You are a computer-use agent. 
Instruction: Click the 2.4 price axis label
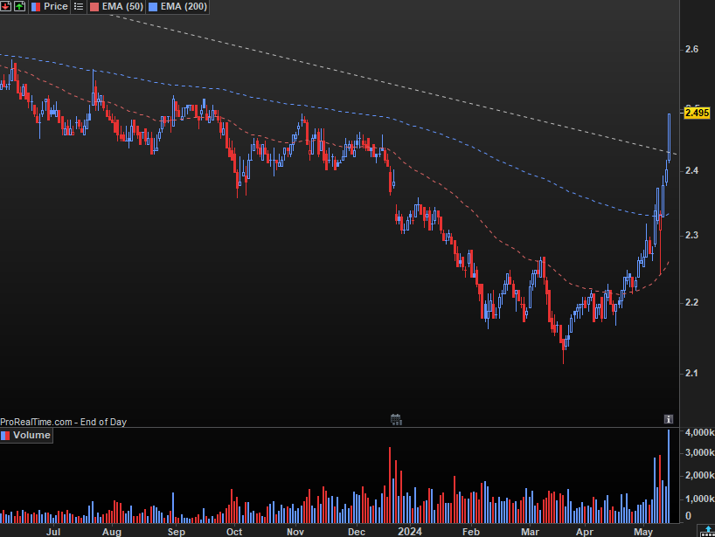pos(691,171)
